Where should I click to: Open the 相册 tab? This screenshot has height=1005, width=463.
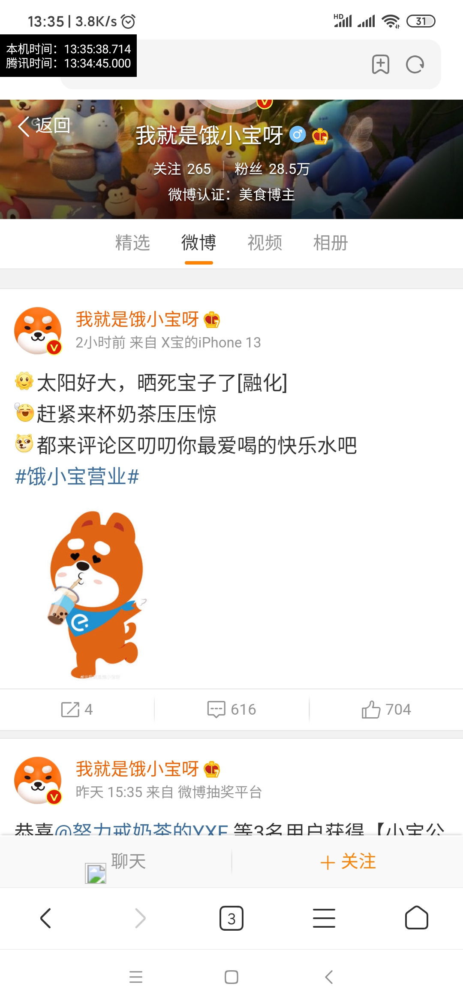pyautogui.click(x=331, y=243)
